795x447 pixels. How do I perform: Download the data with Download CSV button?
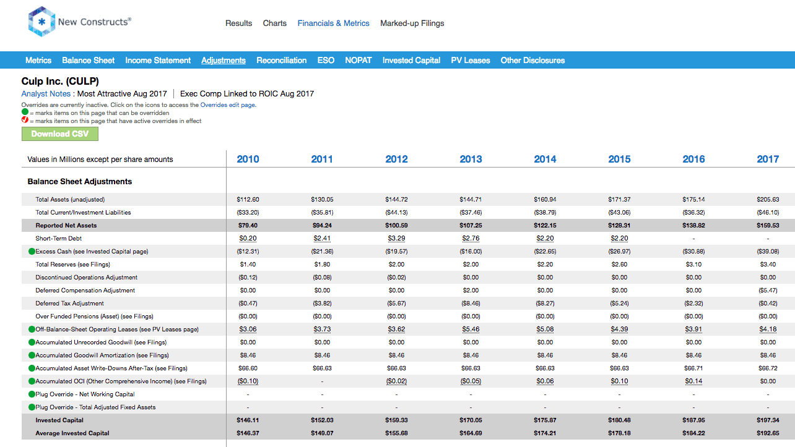[60, 134]
